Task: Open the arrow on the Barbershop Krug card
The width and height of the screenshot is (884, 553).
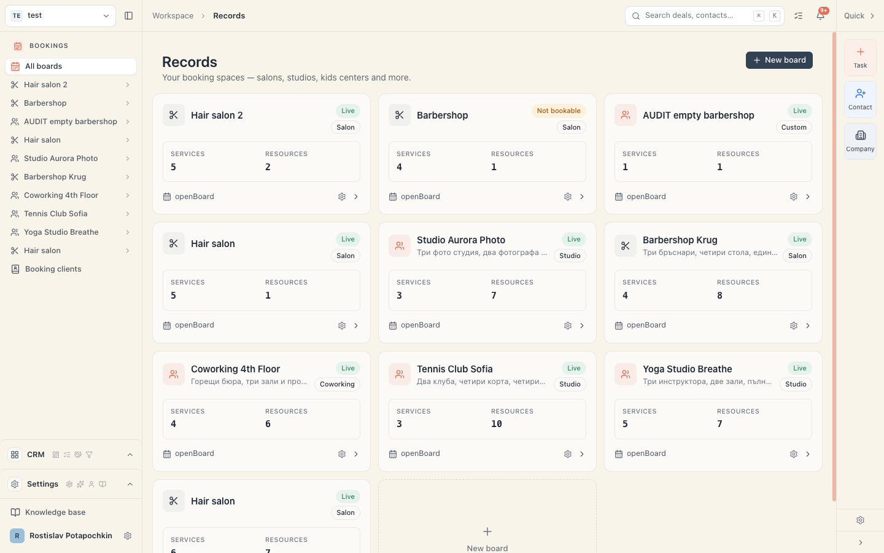Action: [x=808, y=326]
